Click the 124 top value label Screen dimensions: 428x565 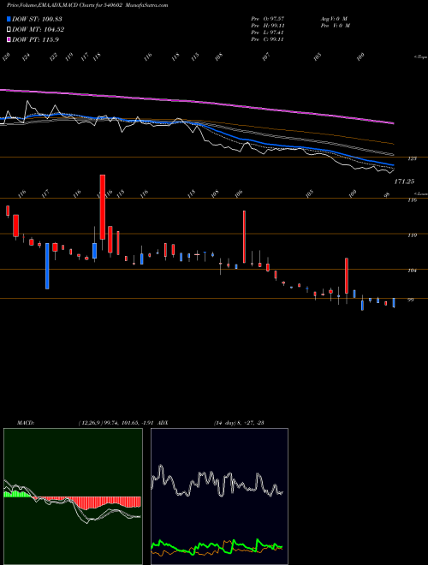click(27, 57)
